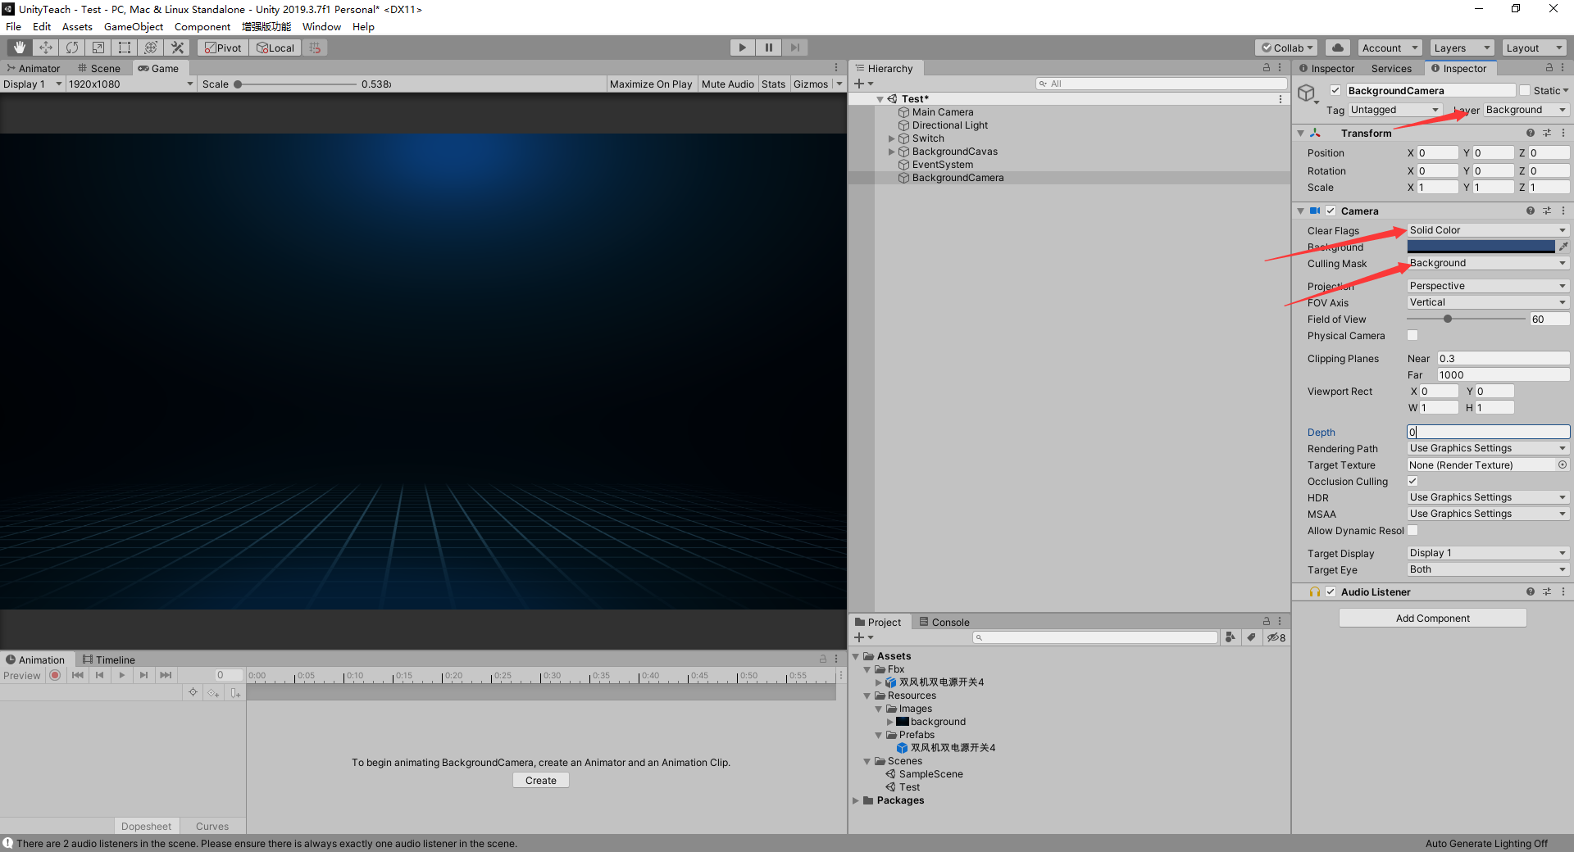Enable the Physical Camera checkbox
1574x852 pixels.
coord(1413,335)
